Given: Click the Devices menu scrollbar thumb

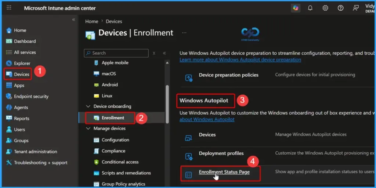Looking at the screenshot, I should click(x=167, y=104).
